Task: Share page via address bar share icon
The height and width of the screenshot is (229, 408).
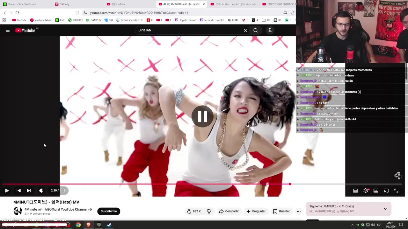Action: point(292,13)
